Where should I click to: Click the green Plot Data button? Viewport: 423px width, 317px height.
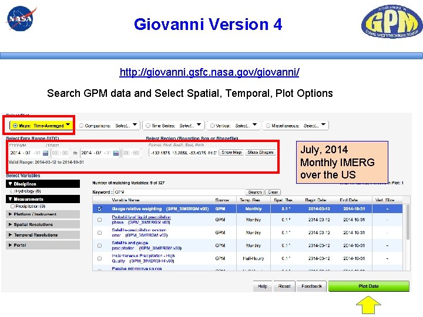click(368, 286)
